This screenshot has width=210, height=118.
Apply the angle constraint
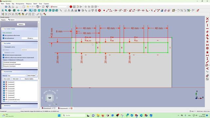click(207, 69)
